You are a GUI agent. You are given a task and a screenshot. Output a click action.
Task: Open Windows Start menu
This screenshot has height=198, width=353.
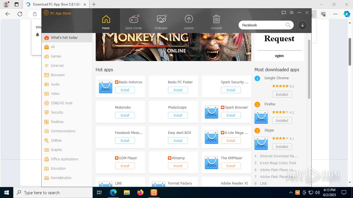[x=6, y=193]
